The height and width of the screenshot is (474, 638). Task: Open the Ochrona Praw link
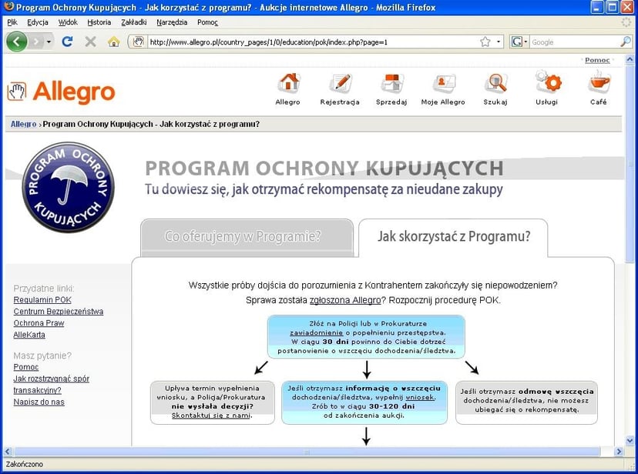(x=39, y=323)
